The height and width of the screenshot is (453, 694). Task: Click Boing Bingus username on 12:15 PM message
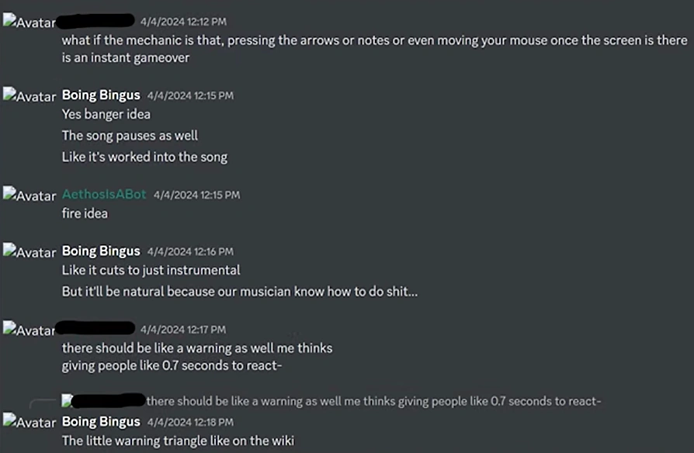(x=101, y=95)
